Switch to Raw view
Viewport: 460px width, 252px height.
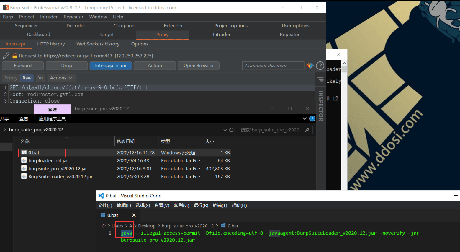tap(27, 78)
